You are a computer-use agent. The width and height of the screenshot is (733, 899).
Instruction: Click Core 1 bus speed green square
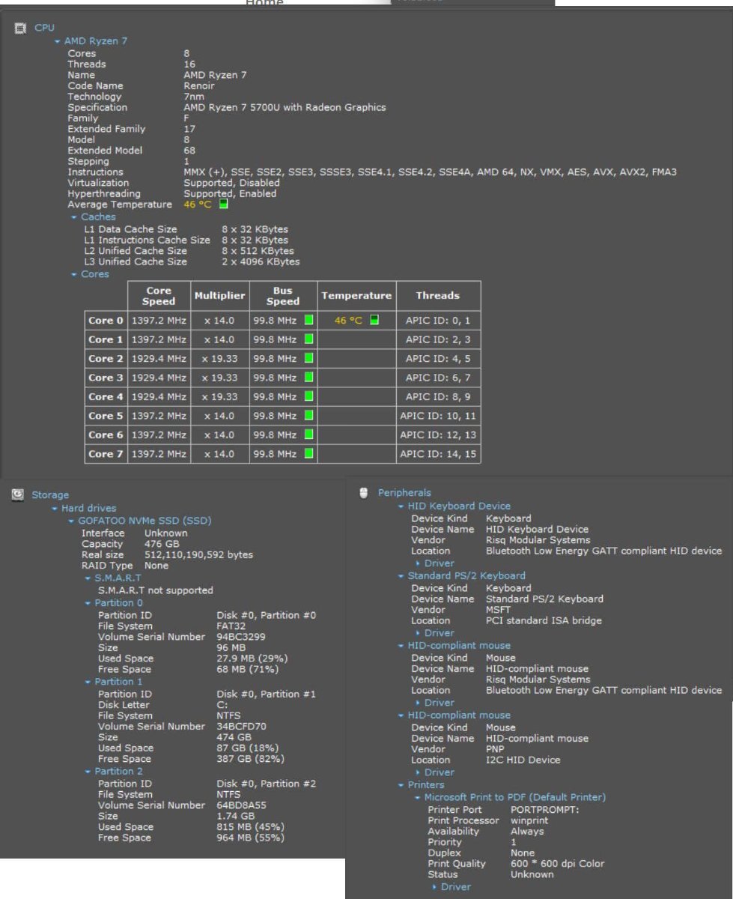coord(308,339)
